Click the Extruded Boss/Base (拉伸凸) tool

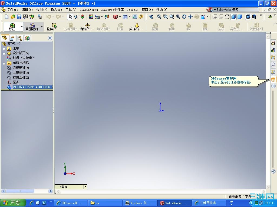click(x=54, y=27)
